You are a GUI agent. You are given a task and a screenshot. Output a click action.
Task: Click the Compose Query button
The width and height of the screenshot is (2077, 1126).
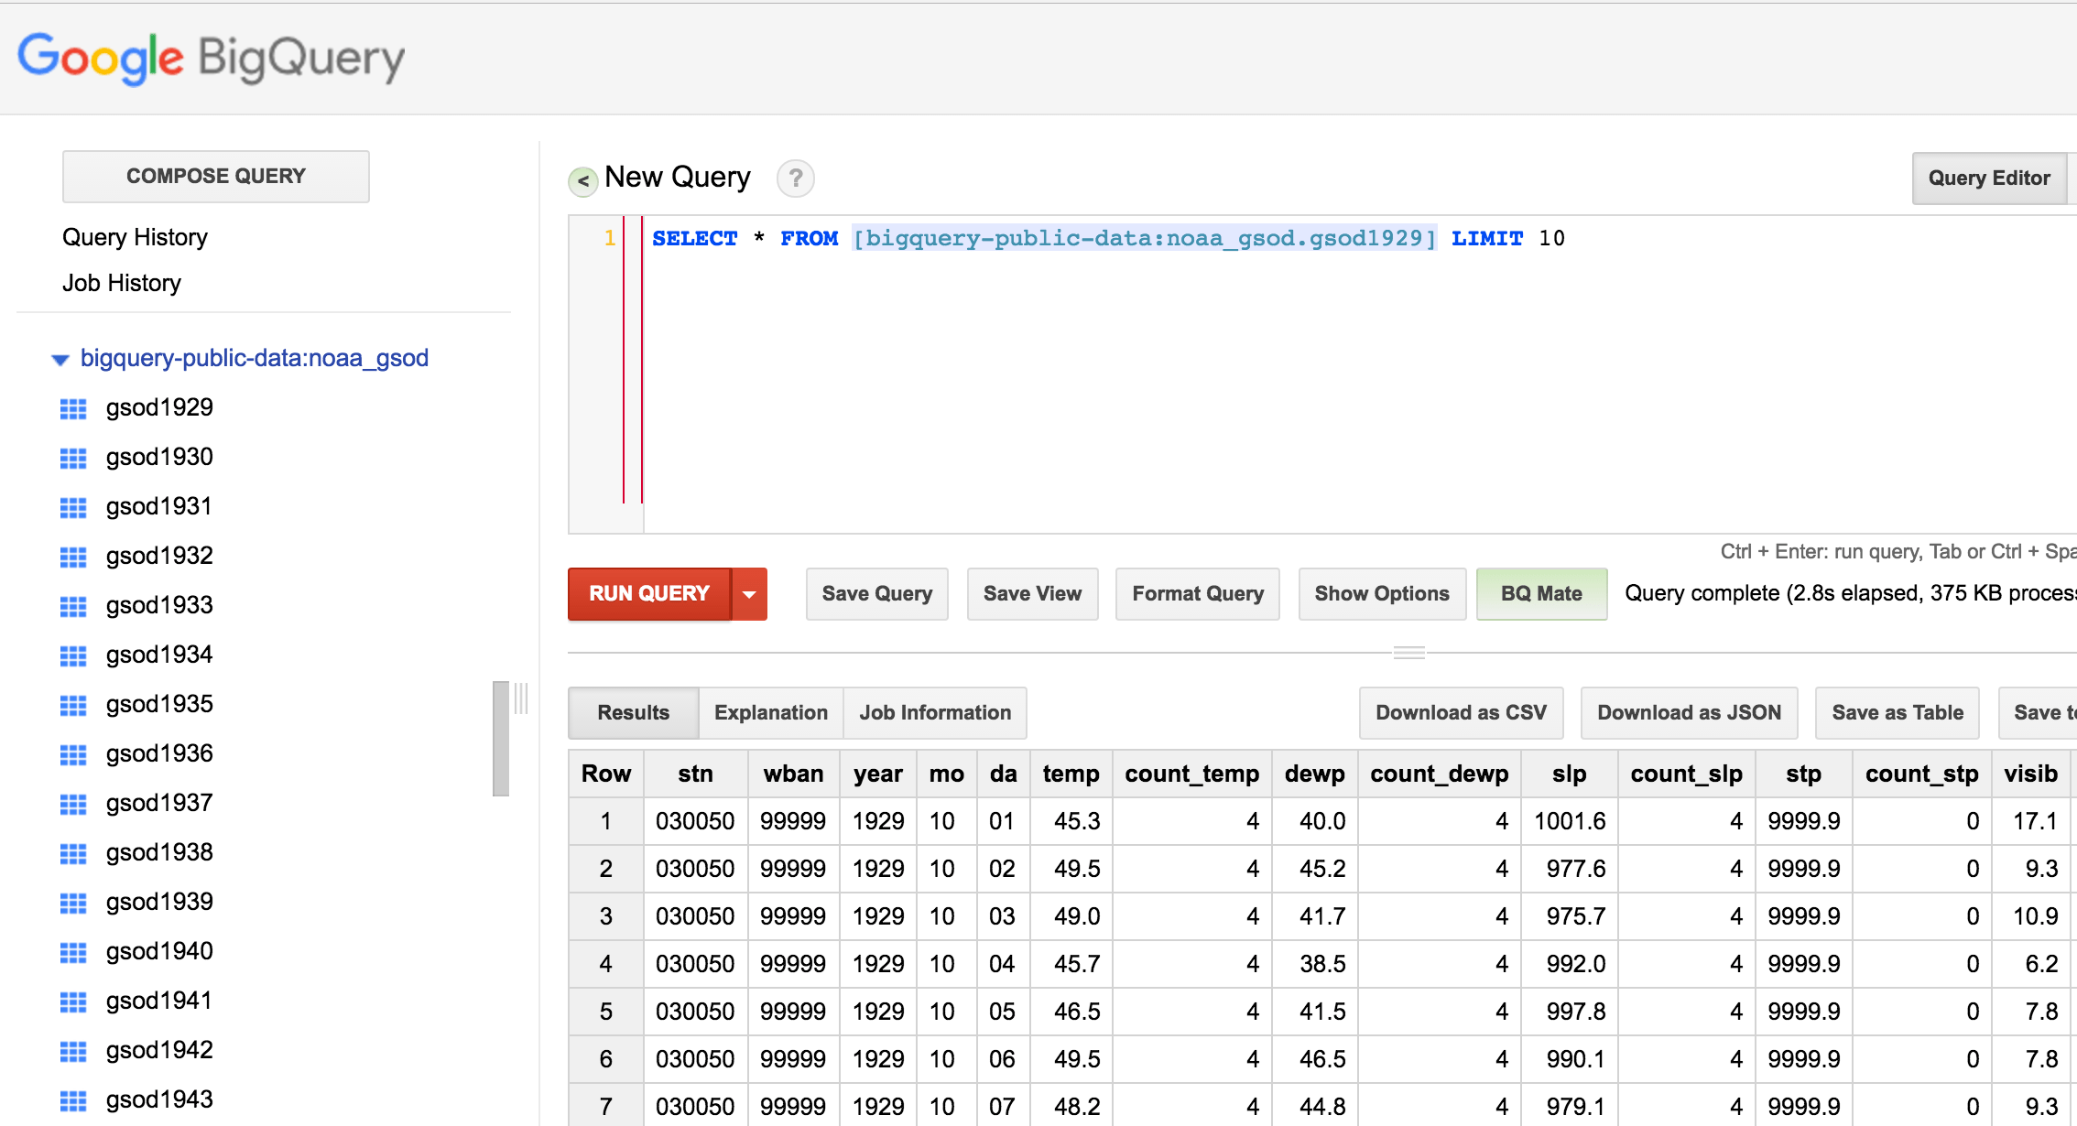216,176
